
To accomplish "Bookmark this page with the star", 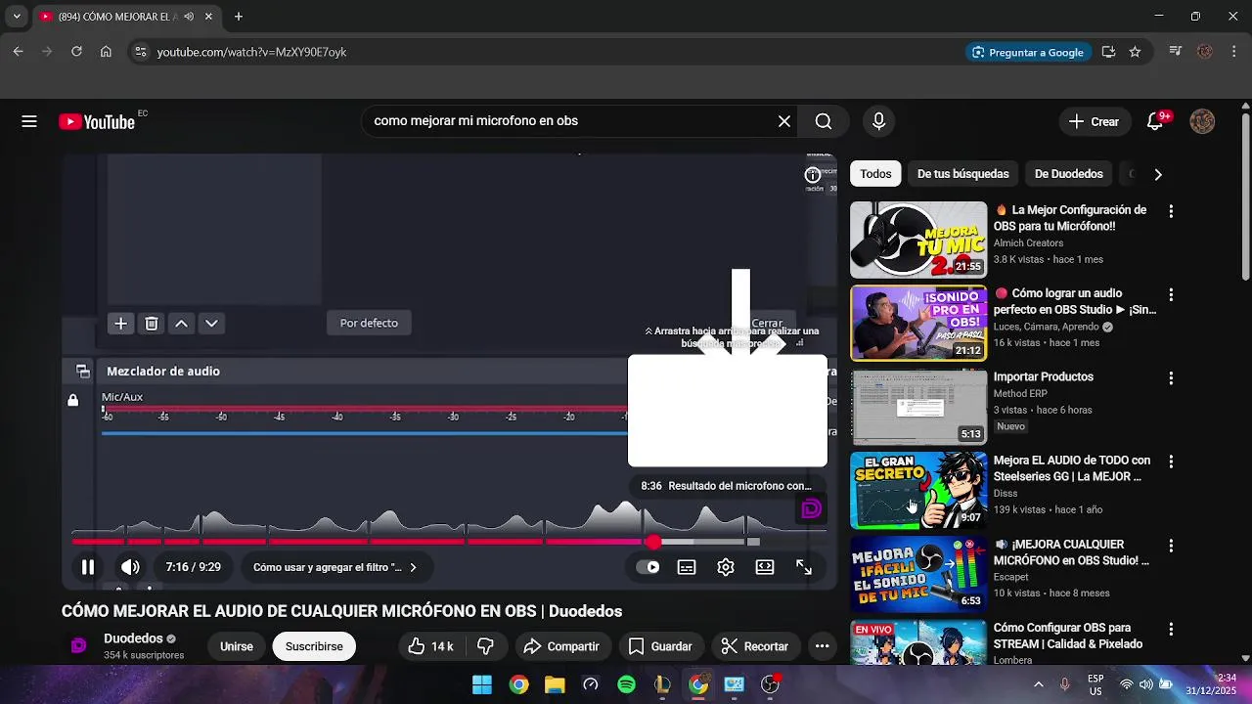I will [x=1135, y=52].
